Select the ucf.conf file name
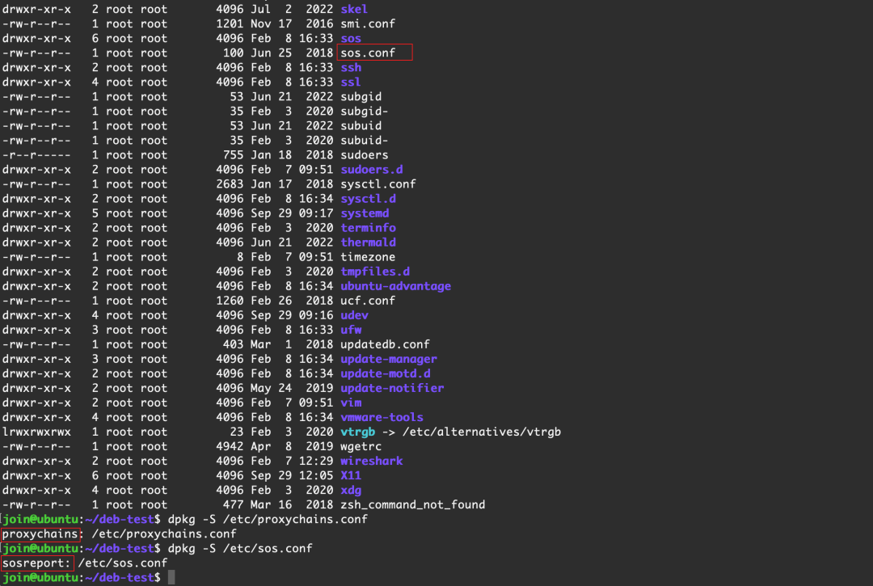Image resolution: width=873 pixels, height=586 pixels. tap(368, 301)
